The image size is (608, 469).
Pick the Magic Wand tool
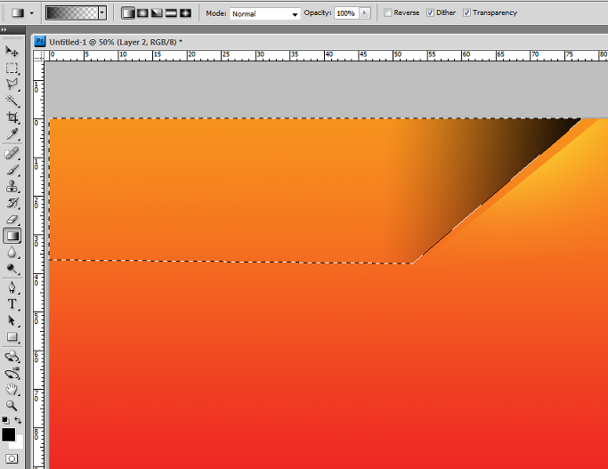point(12,101)
